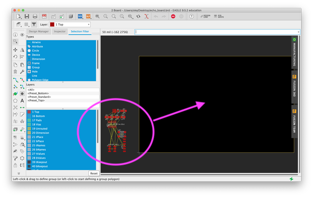The width and height of the screenshot is (313, 197).
Task: Switch to the Design Manager tab
Action: coord(39,31)
